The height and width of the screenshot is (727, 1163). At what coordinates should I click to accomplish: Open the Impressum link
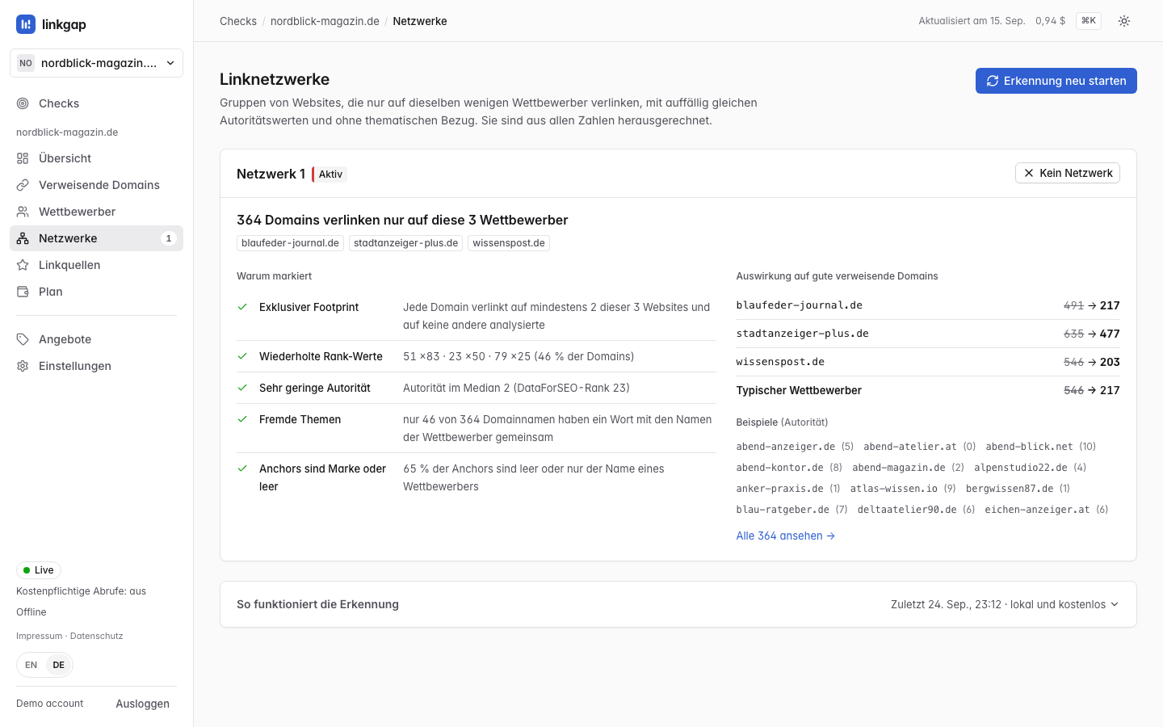(x=39, y=636)
